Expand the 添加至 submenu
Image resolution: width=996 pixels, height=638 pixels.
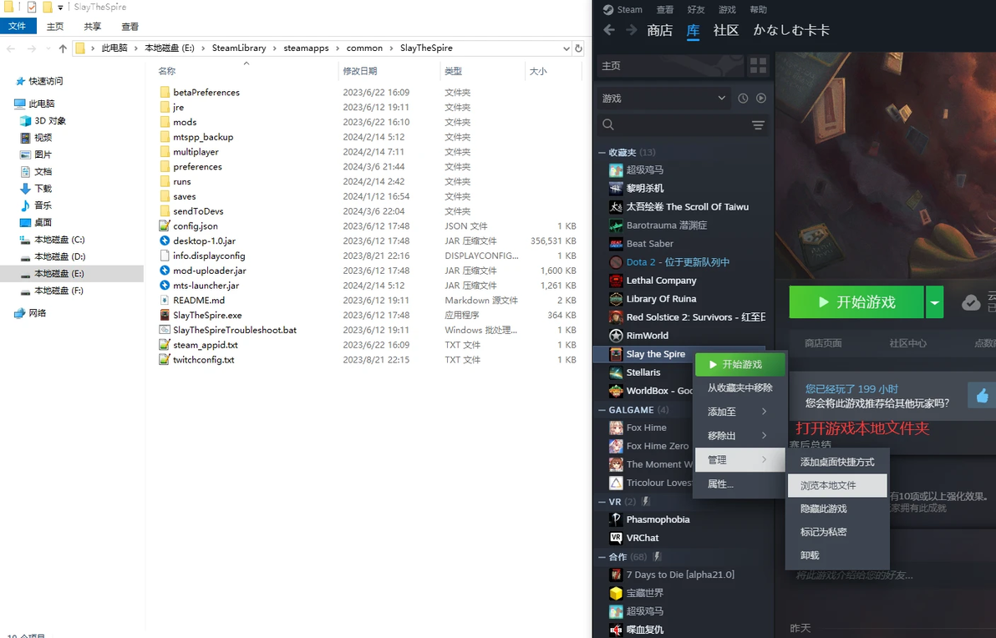(x=740, y=412)
